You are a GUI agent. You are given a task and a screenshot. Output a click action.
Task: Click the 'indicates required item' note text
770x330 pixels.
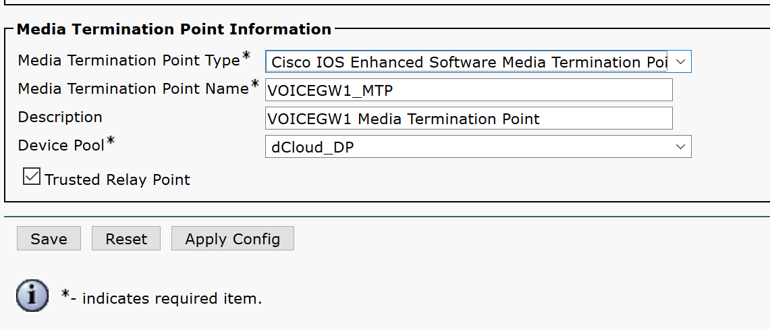pyautogui.click(x=171, y=298)
